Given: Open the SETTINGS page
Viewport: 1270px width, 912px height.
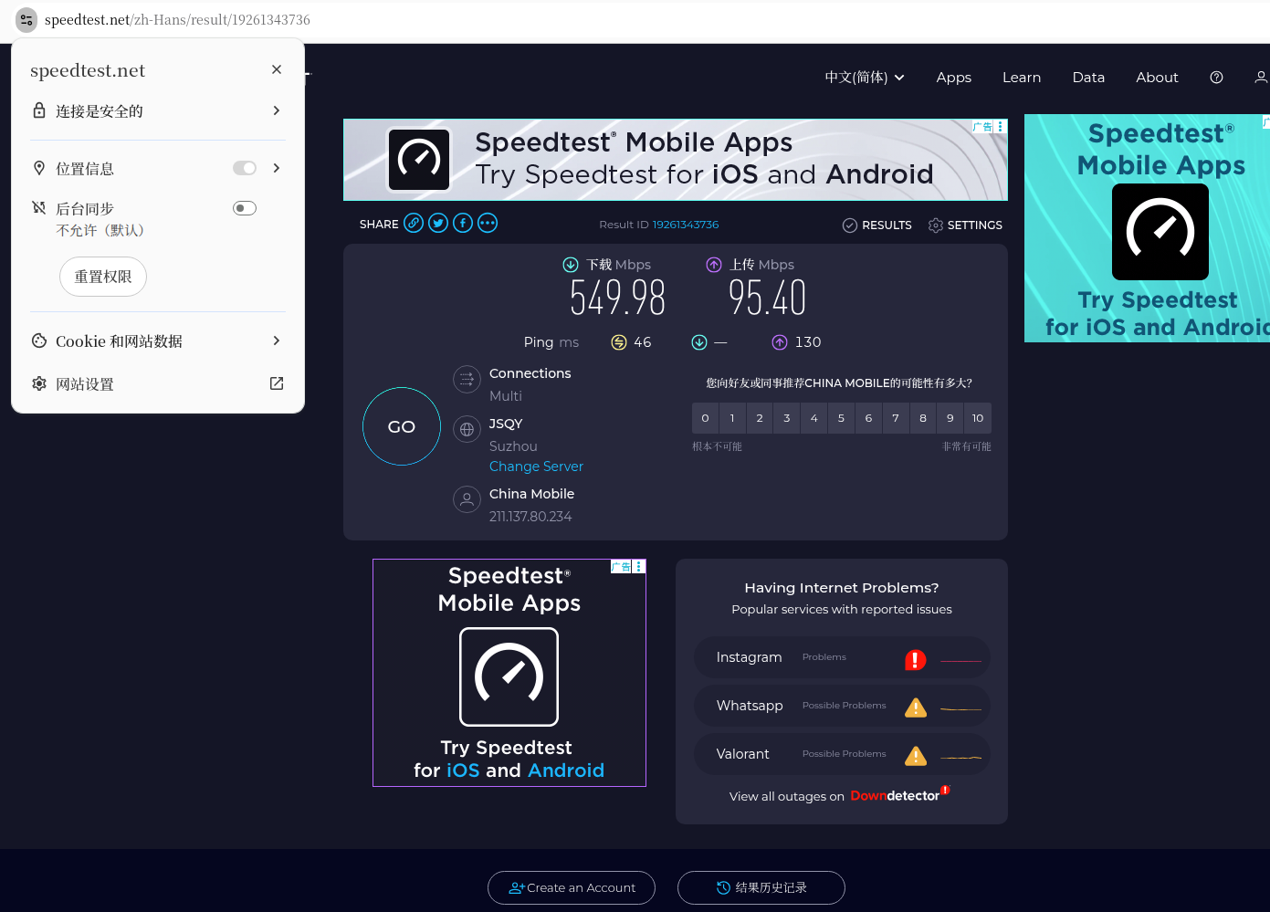Looking at the screenshot, I should coord(965,225).
